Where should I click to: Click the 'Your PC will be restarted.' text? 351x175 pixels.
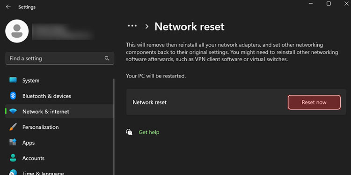(x=156, y=76)
